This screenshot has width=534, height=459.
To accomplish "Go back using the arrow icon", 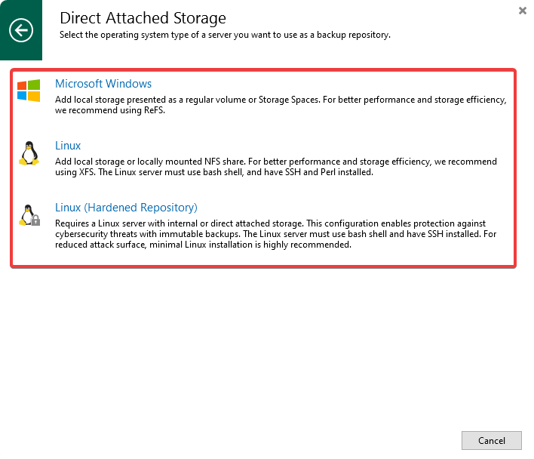I will (21, 30).
